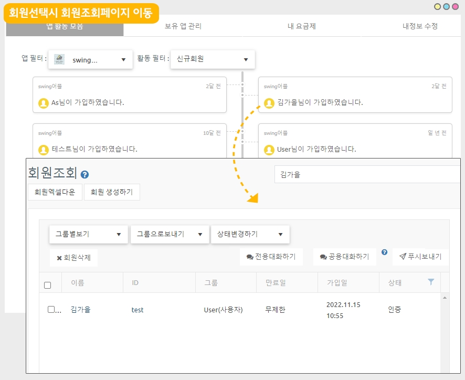465x380 pixels.
Task: Switch to the 보유 앱 관리 tab
Action: pyautogui.click(x=183, y=26)
